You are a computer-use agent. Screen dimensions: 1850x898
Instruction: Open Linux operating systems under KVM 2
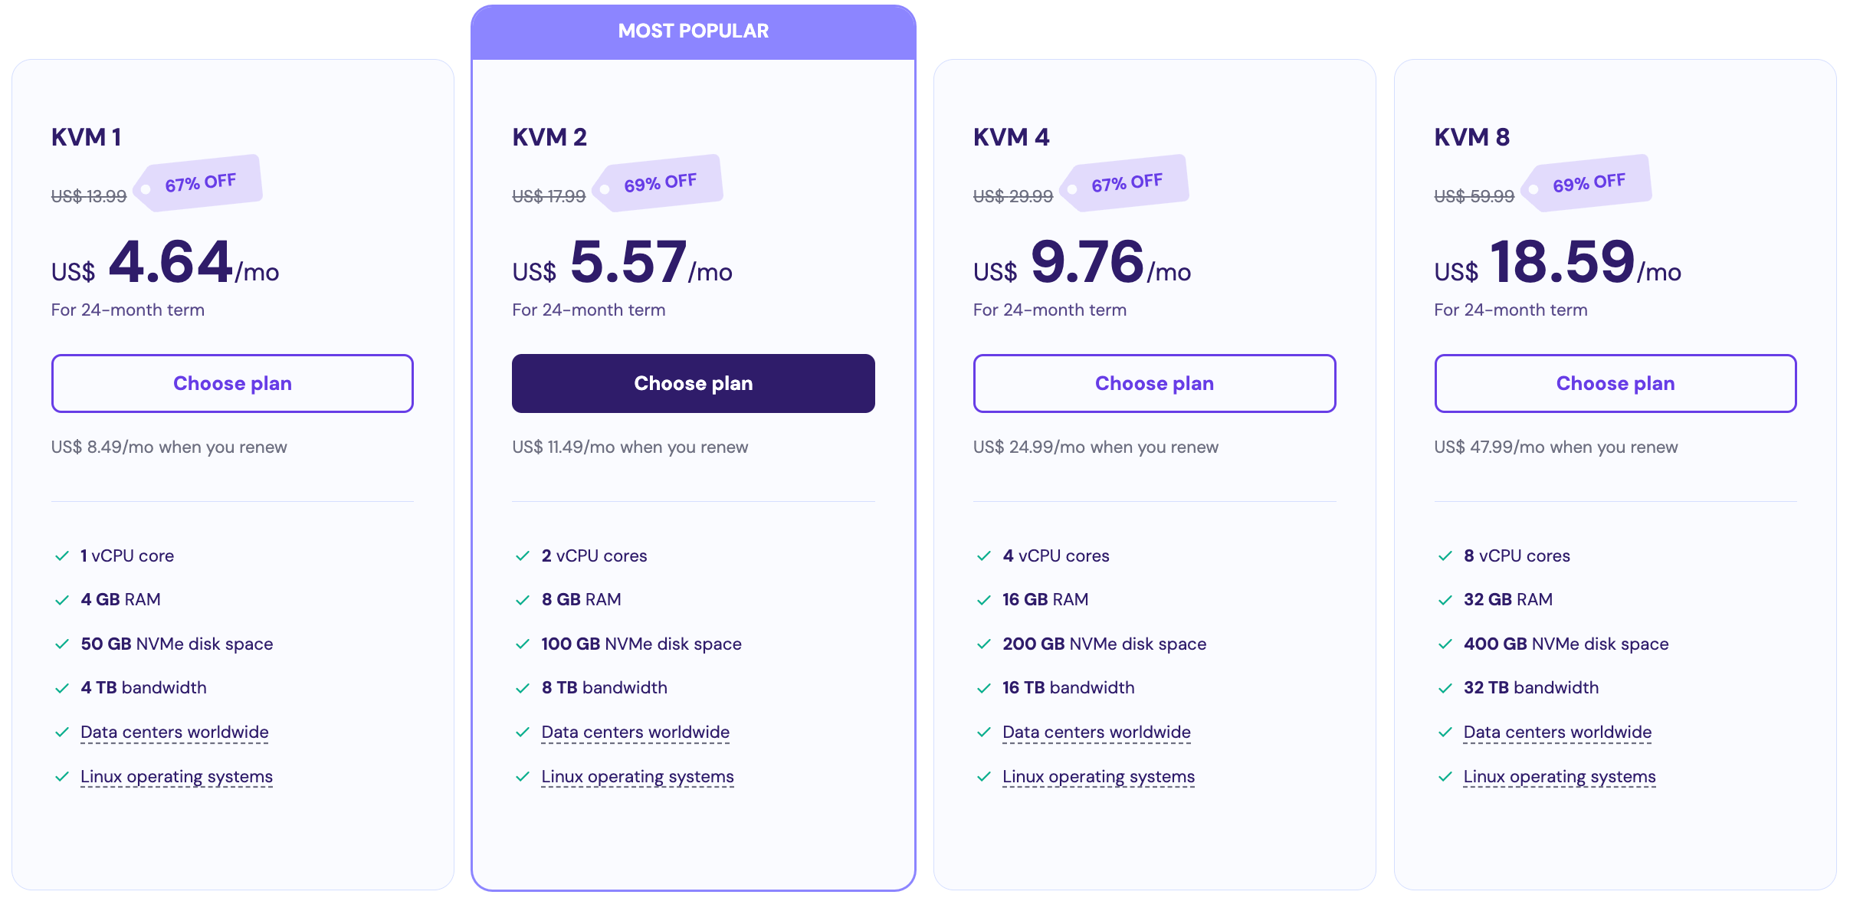[638, 776]
